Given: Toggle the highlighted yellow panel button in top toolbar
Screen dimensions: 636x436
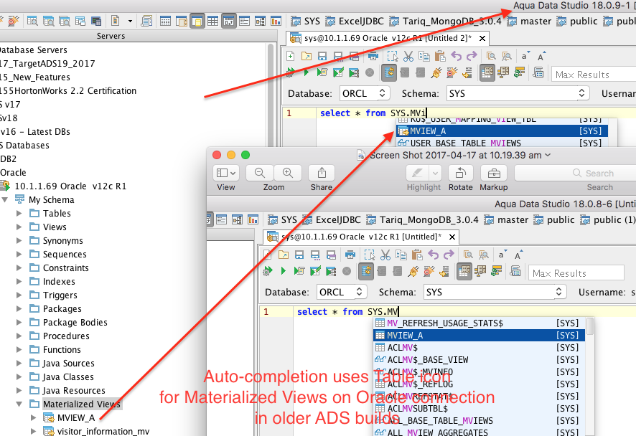Looking at the screenshot, I should point(197,21).
